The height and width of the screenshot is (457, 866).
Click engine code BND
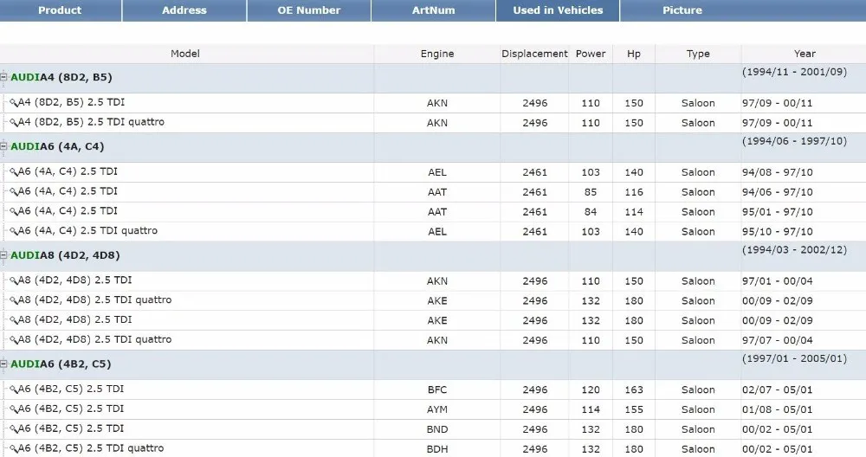pos(436,429)
